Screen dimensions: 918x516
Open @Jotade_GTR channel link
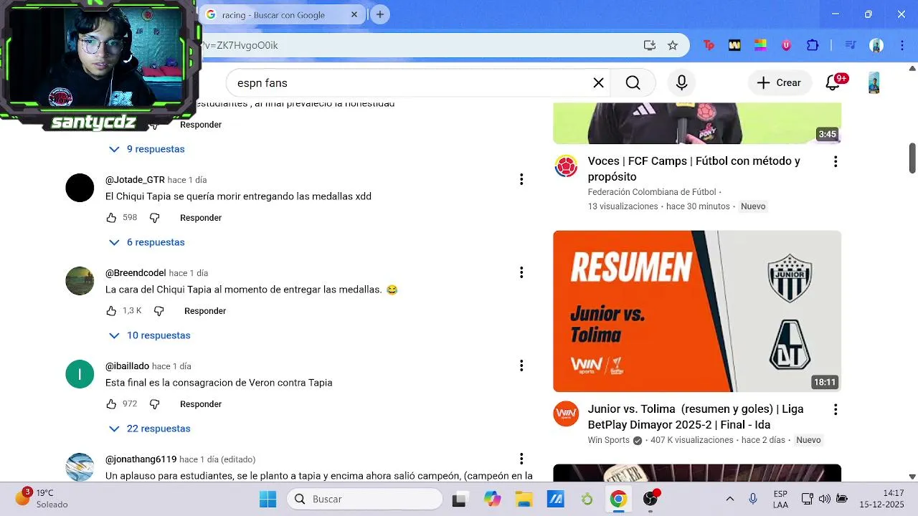[135, 180]
